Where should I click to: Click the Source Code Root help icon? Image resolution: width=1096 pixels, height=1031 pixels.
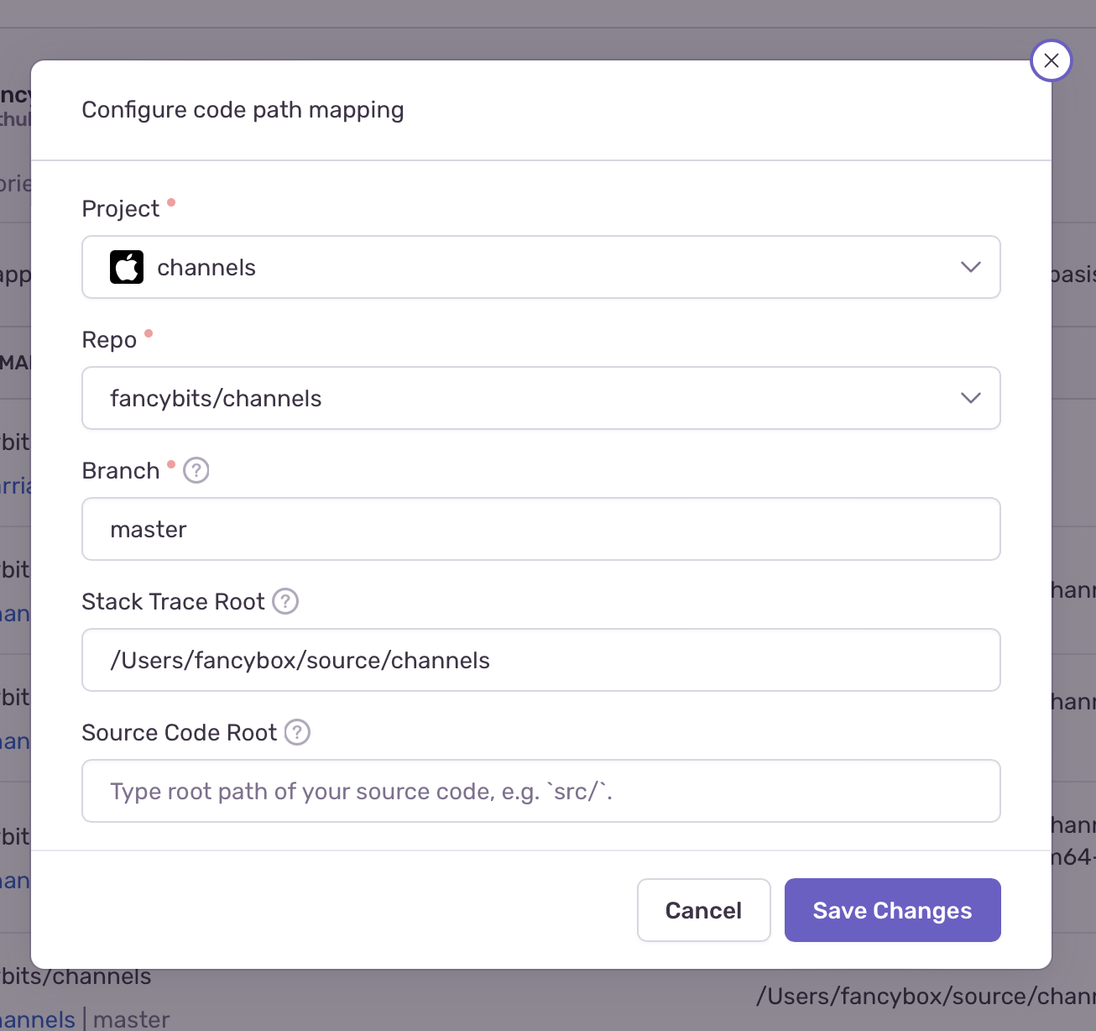pos(296,732)
